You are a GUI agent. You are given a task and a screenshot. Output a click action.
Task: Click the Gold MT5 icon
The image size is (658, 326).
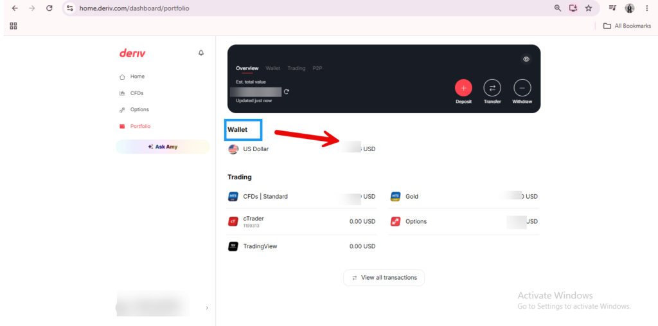tap(395, 196)
